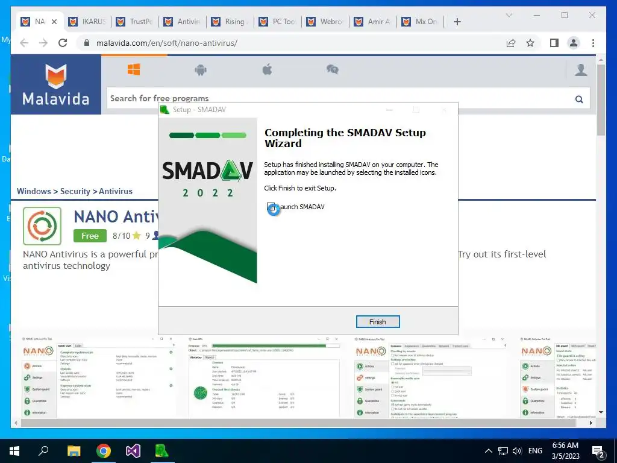The image size is (617, 463).
Task: Click the Chrome taskbar icon
Action: (104, 451)
